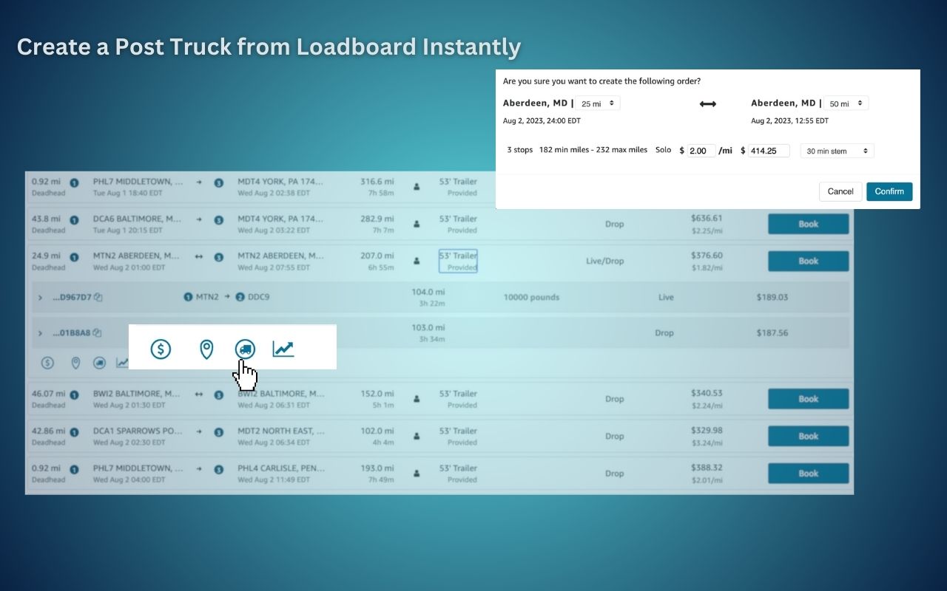Open the 30 min stem dropdown
Viewport: 947px width, 591px height.
tap(836, 151)
